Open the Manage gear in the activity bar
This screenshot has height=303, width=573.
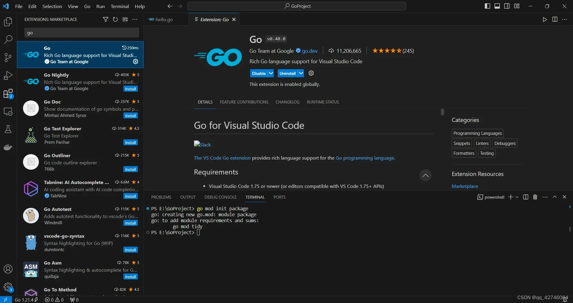[8, 287]
